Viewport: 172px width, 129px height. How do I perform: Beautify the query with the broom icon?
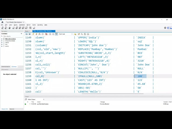point(79,34)
